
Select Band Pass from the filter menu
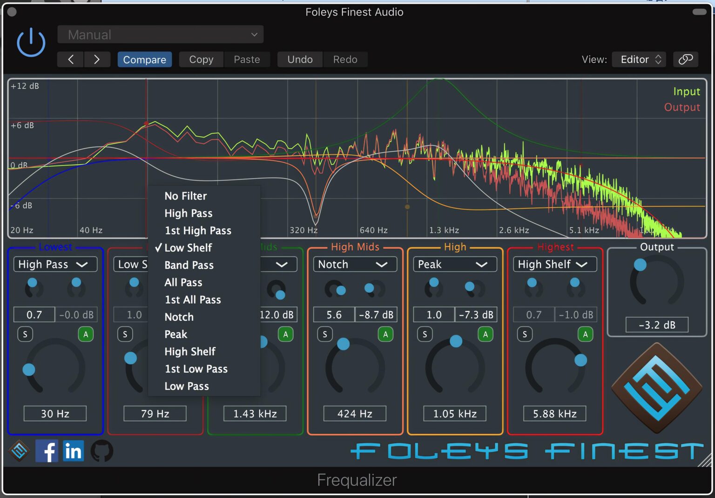point(189,265)
